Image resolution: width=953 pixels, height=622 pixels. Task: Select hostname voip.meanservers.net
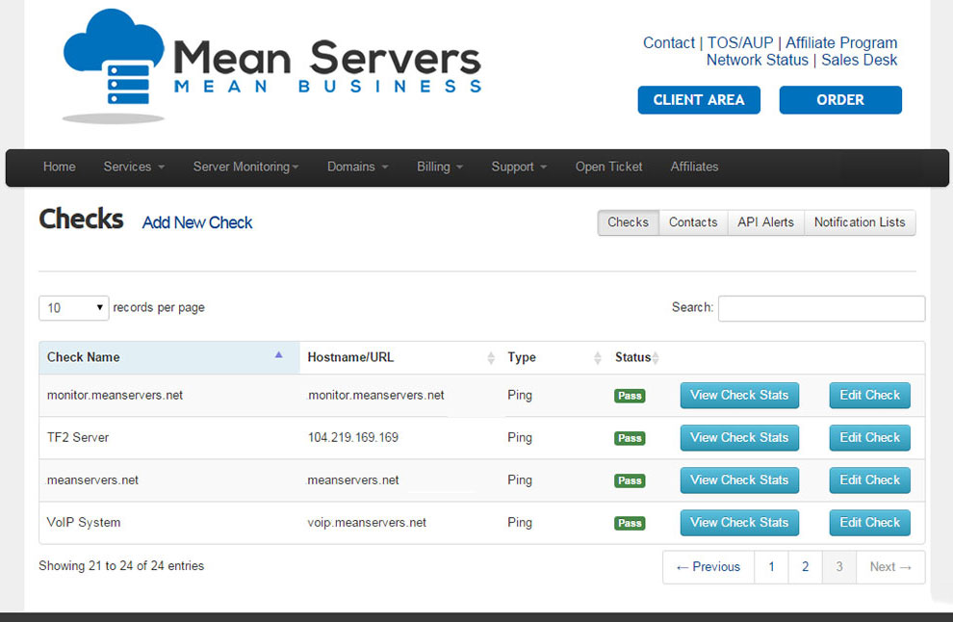(x=367, y=523)
